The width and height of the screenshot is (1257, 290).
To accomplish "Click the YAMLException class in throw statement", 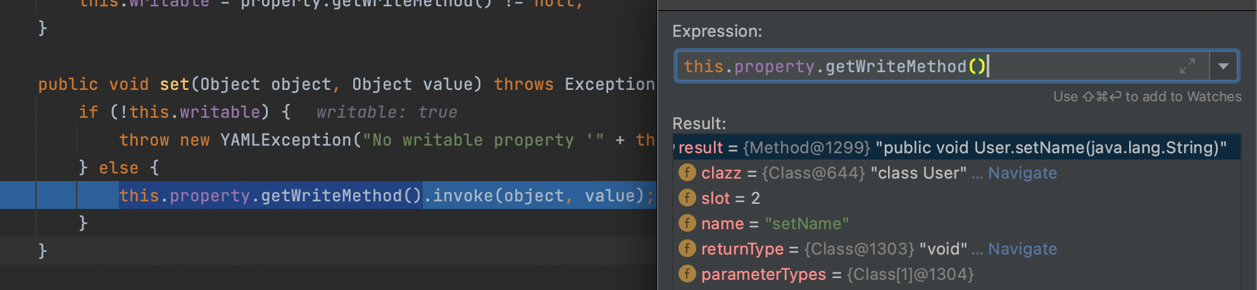I will (285, 140).
